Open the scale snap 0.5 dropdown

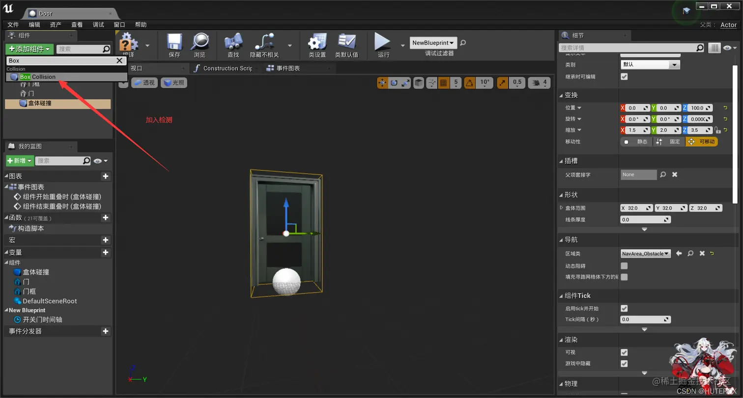(516, 83)
